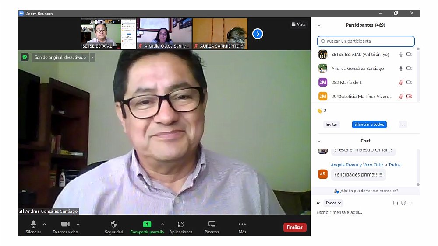
Task: Click the green encryption shield icon
Action: 25,57
